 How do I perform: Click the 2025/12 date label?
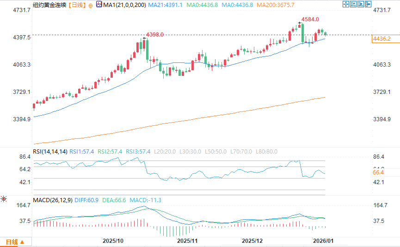(x=252, y=241)
